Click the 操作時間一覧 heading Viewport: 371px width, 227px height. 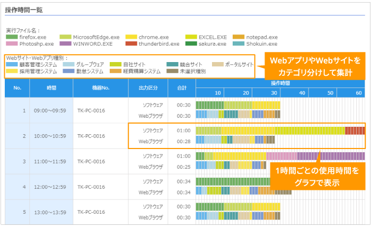click(24, 10)
